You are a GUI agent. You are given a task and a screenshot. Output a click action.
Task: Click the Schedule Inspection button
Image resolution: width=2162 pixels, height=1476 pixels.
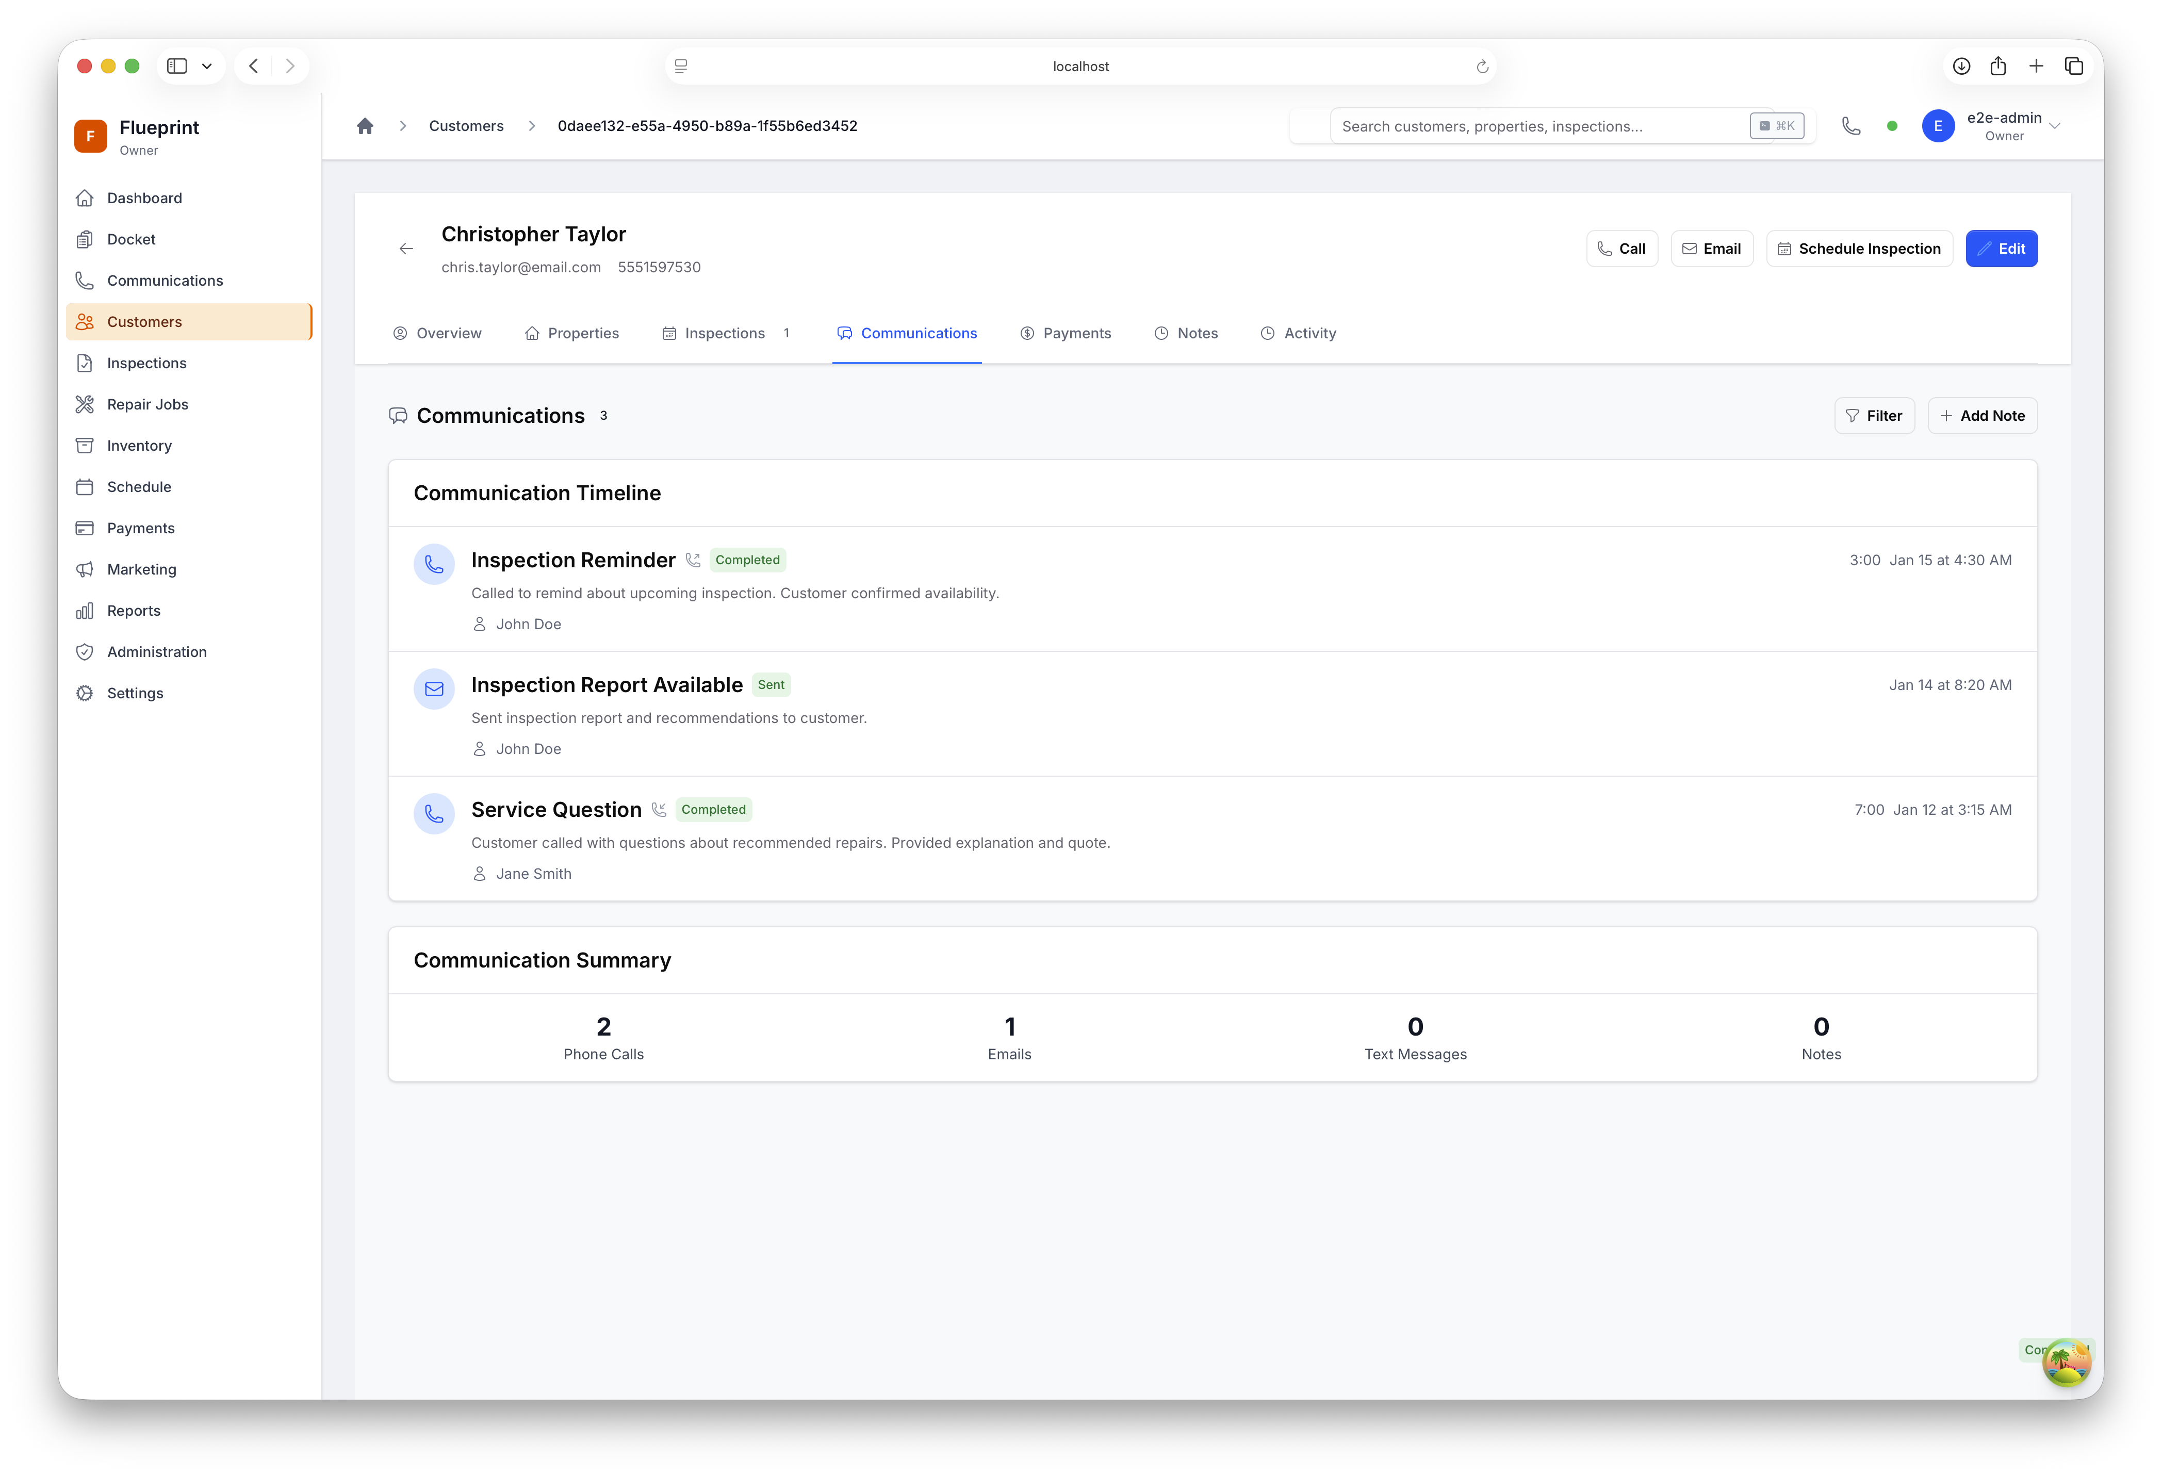(x=1859, y=249)
